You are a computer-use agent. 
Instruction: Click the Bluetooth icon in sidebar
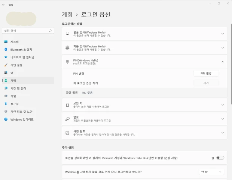click(6, 49)
